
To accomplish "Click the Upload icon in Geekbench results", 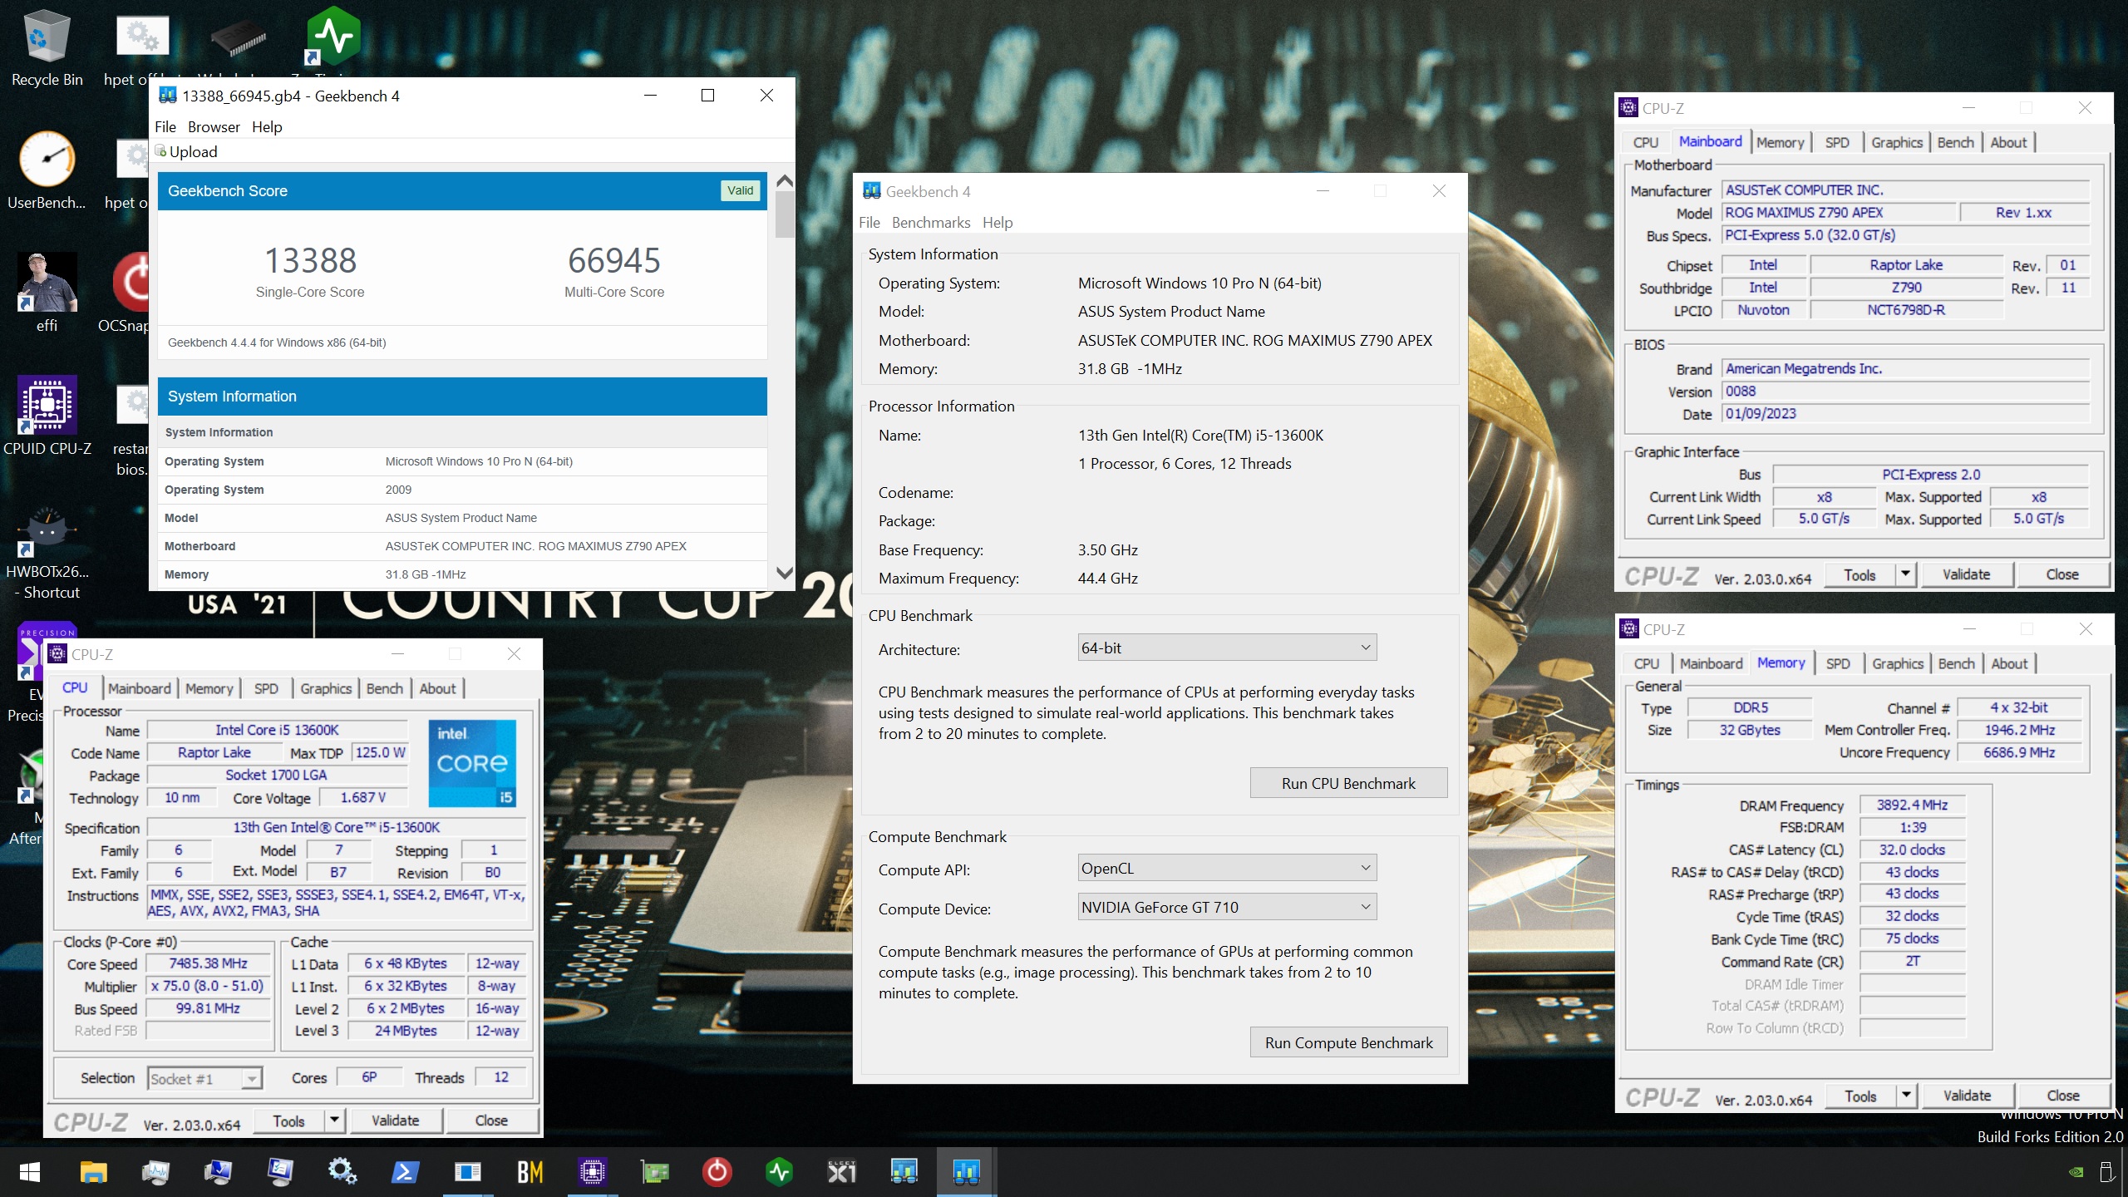I will pos(161,151).
